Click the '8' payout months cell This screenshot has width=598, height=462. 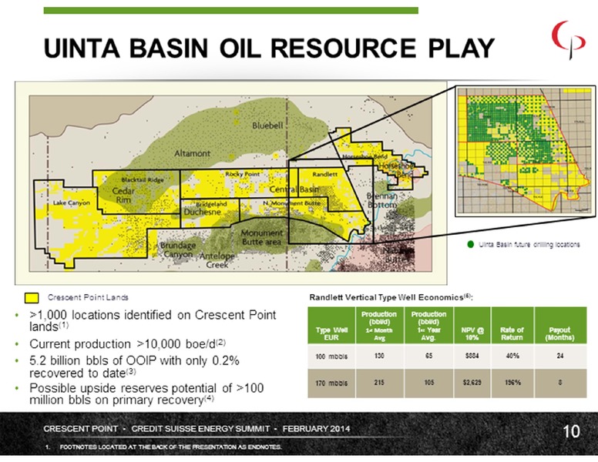pos(560,382)
